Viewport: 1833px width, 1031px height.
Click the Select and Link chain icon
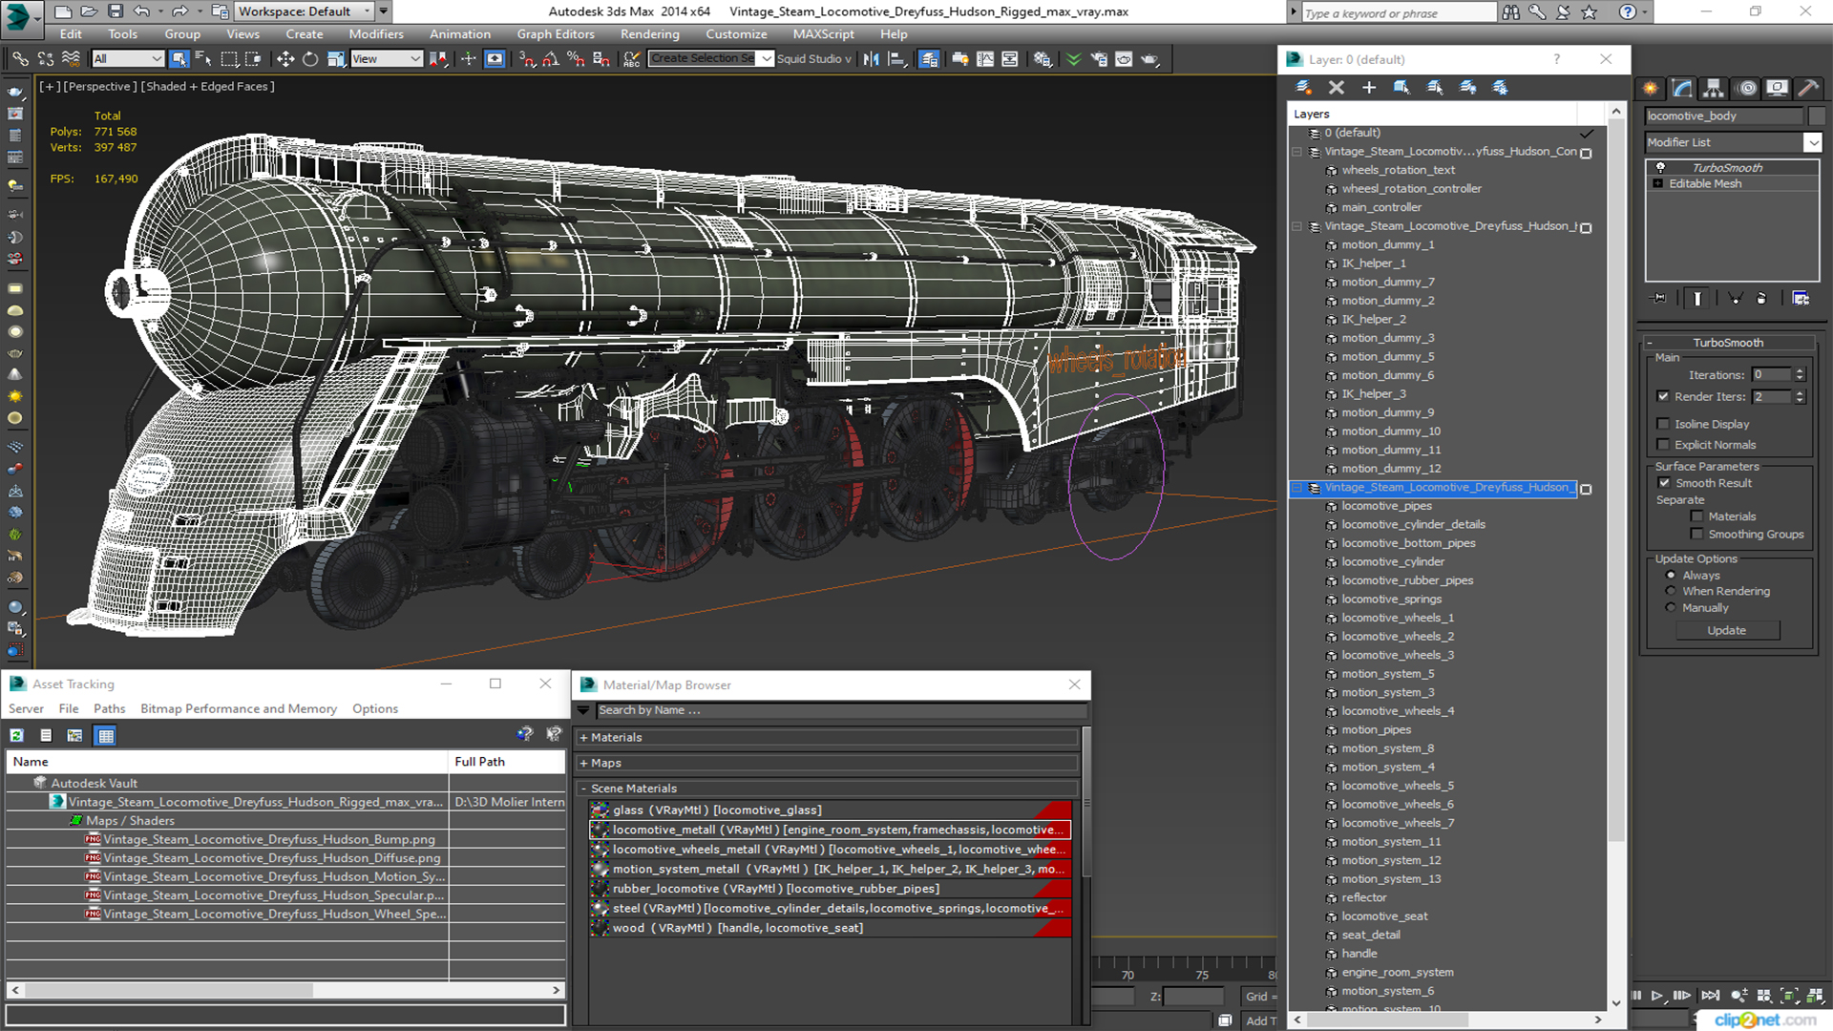(20, 59)
